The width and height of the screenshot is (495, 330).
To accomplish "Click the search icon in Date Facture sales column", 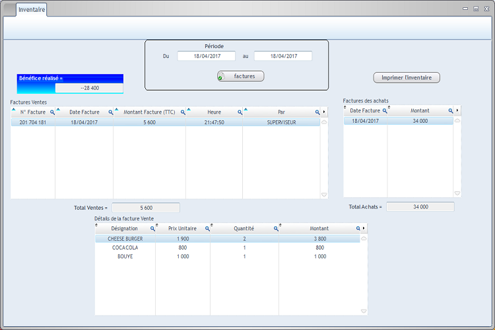I will [x=110, y=113].
